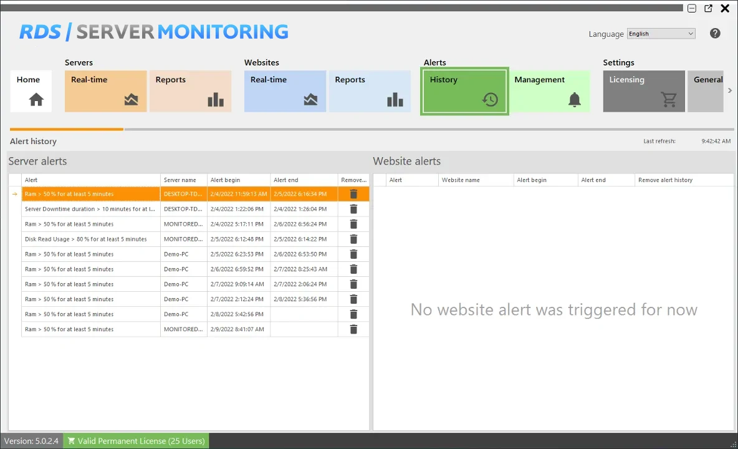Select the Disk Read Usage alert row
The image size is (738, 449).
coord(90,239)
